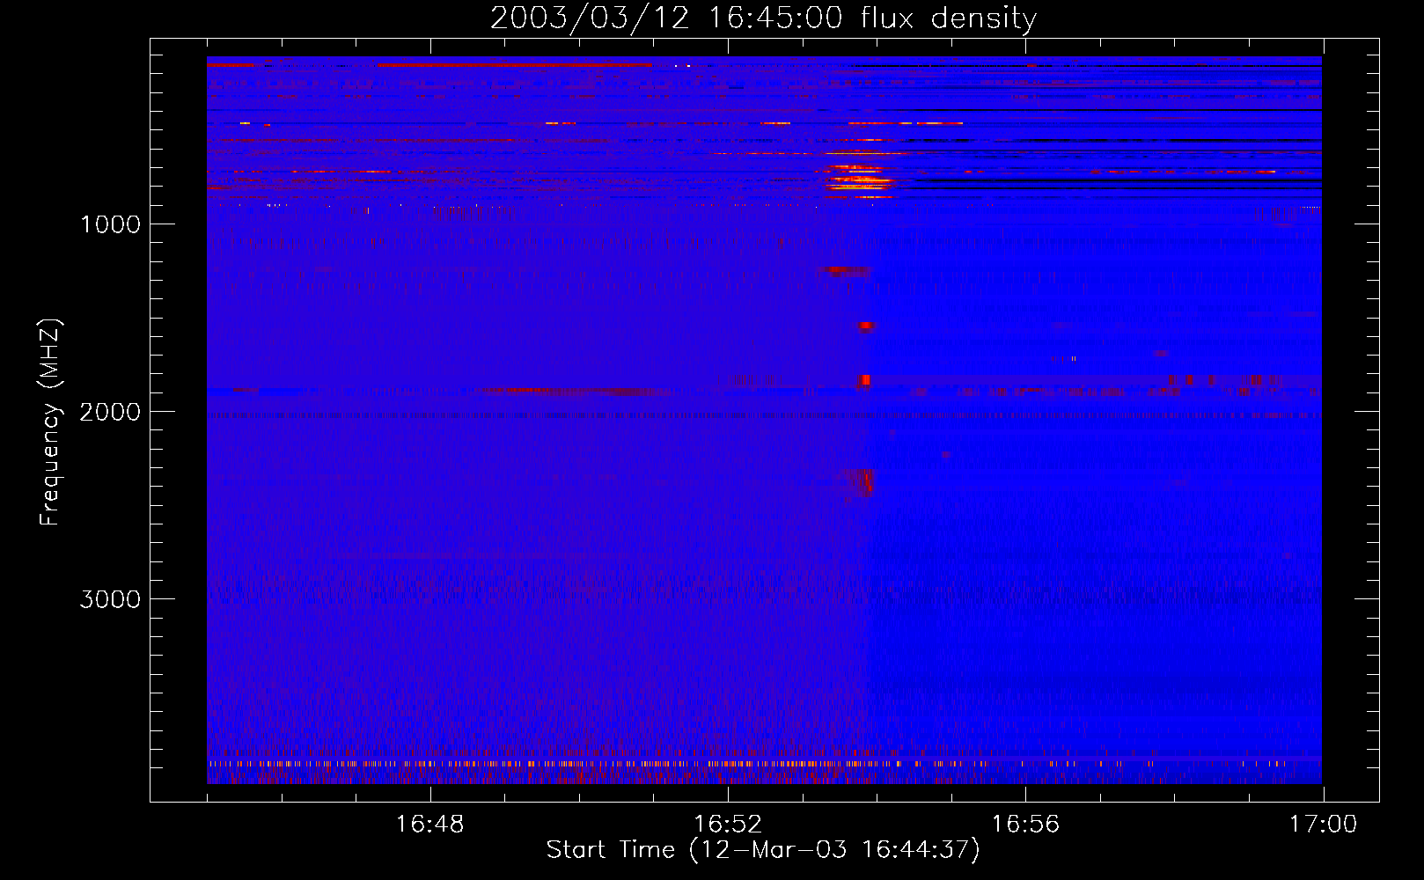
Task: Click the 3000 frequency tick label
Action: pyautogui.click(x=110, y=599)
